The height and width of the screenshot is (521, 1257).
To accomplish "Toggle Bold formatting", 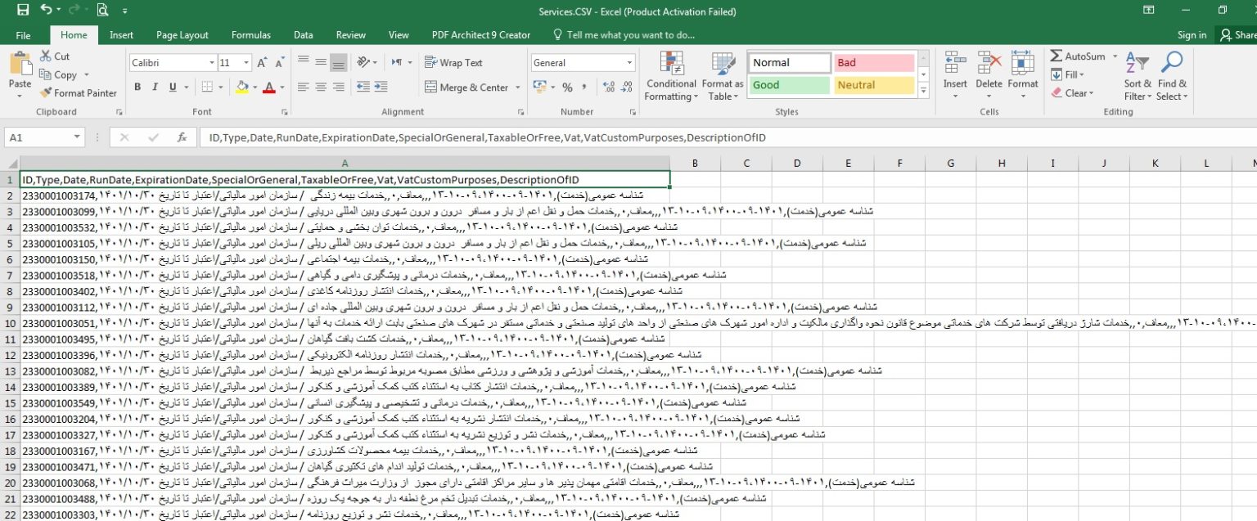I will tap(137, 88).
